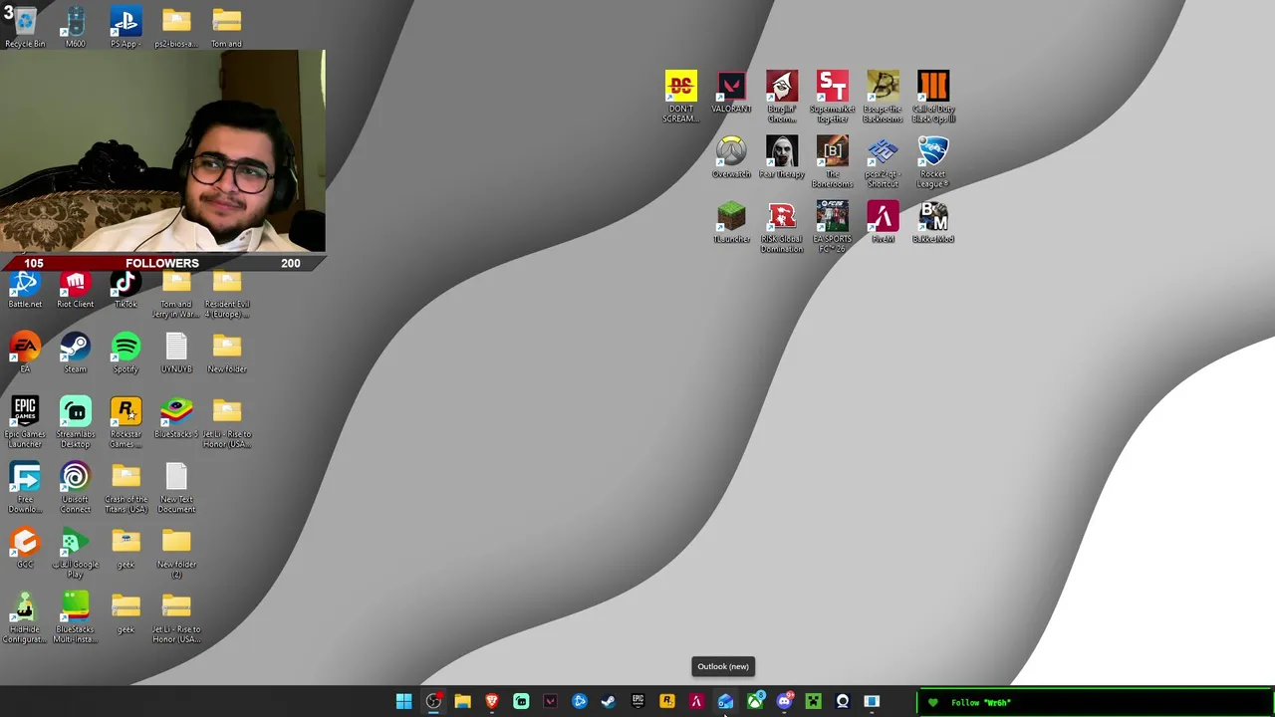Viewport: 1275px width, 717px height.
Task: Open Steam icon in the taskbar
Action: point(609,702)
